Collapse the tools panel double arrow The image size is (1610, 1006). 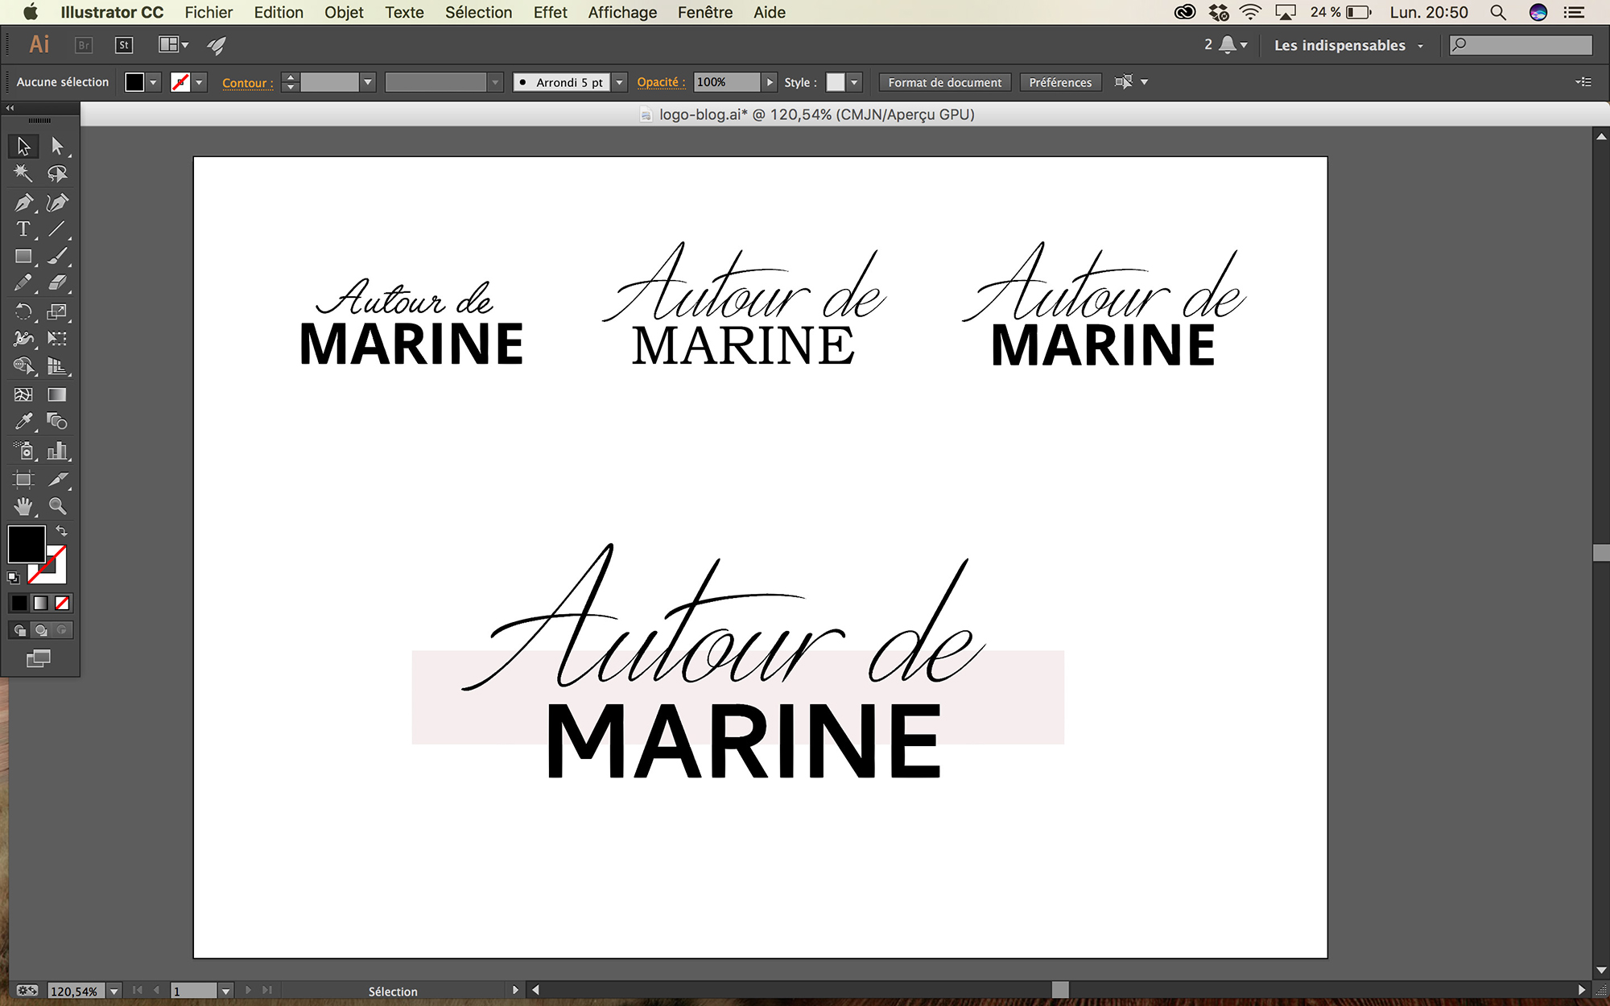[10, 108]
